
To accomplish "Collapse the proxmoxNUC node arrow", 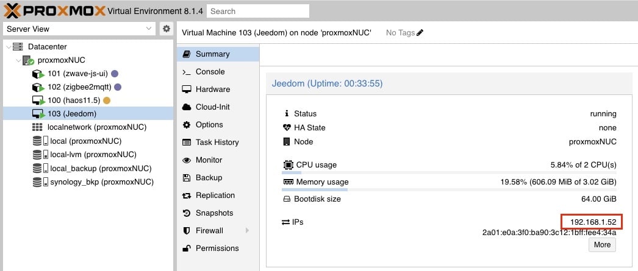I will click(18, 60).
